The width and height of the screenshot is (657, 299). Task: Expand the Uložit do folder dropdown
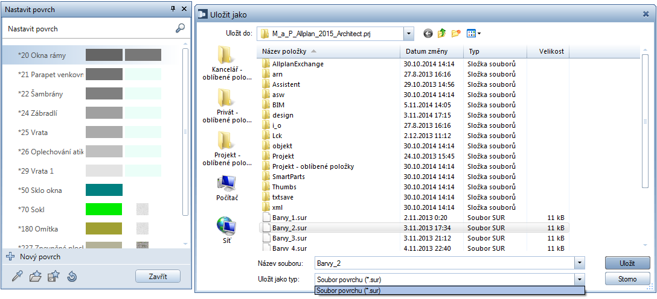pos(409,34)
